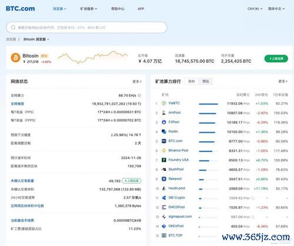Click the sigmapool.com icon

pos(164,217)
